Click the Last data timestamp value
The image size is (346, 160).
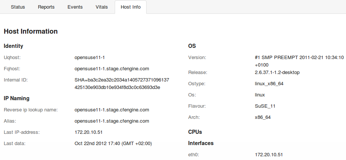[x=113, y=144]
